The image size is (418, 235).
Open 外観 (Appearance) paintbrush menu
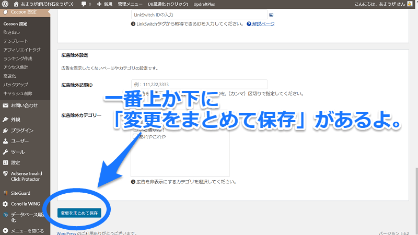pos(6,120)
